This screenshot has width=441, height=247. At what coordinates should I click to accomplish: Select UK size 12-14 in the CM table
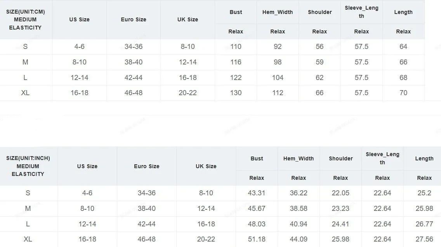pyautogui.click(x=188, y=62)
